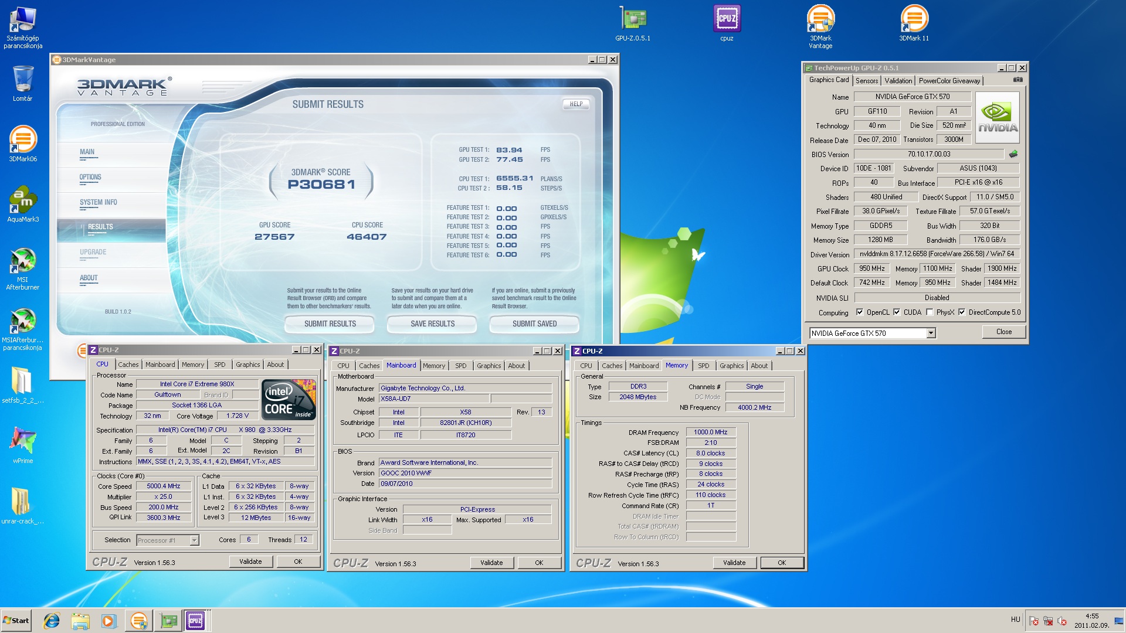
Task: Expand GeForce GTX 570 card dropdown
Action: pyautogui.click(x=931, y=333)
